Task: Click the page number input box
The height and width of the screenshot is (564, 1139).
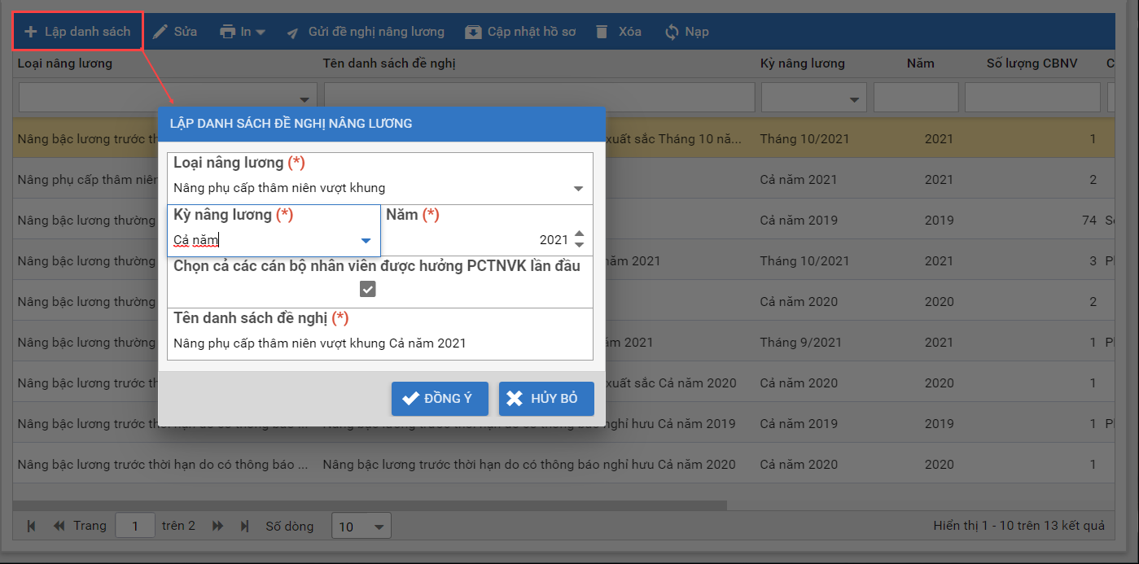Action: click(135, 527)
